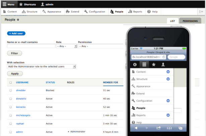The width and height of the screenshot is (206, 136).
Task: Go to Configuration in desktop toolbar
Action: (94, 12)
